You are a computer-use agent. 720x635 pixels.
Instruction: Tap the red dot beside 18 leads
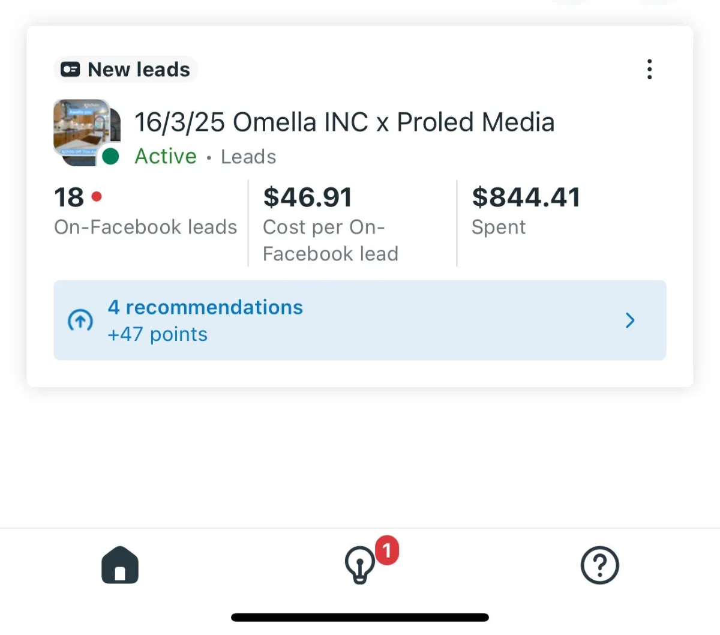click(97, 196)
